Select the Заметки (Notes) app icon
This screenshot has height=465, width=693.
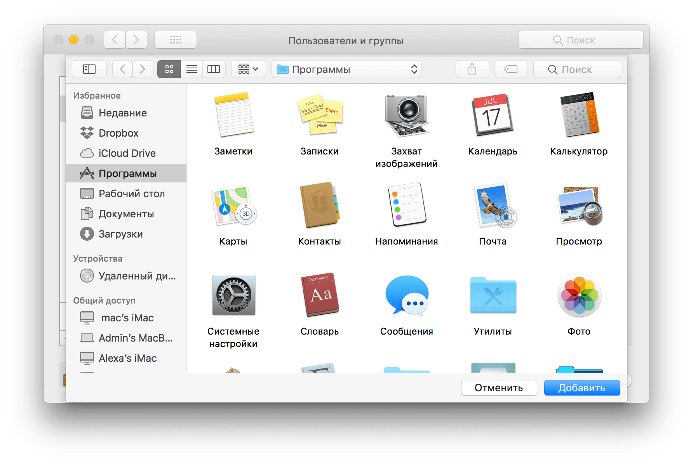pyautogui.click(x=233, y=115)
